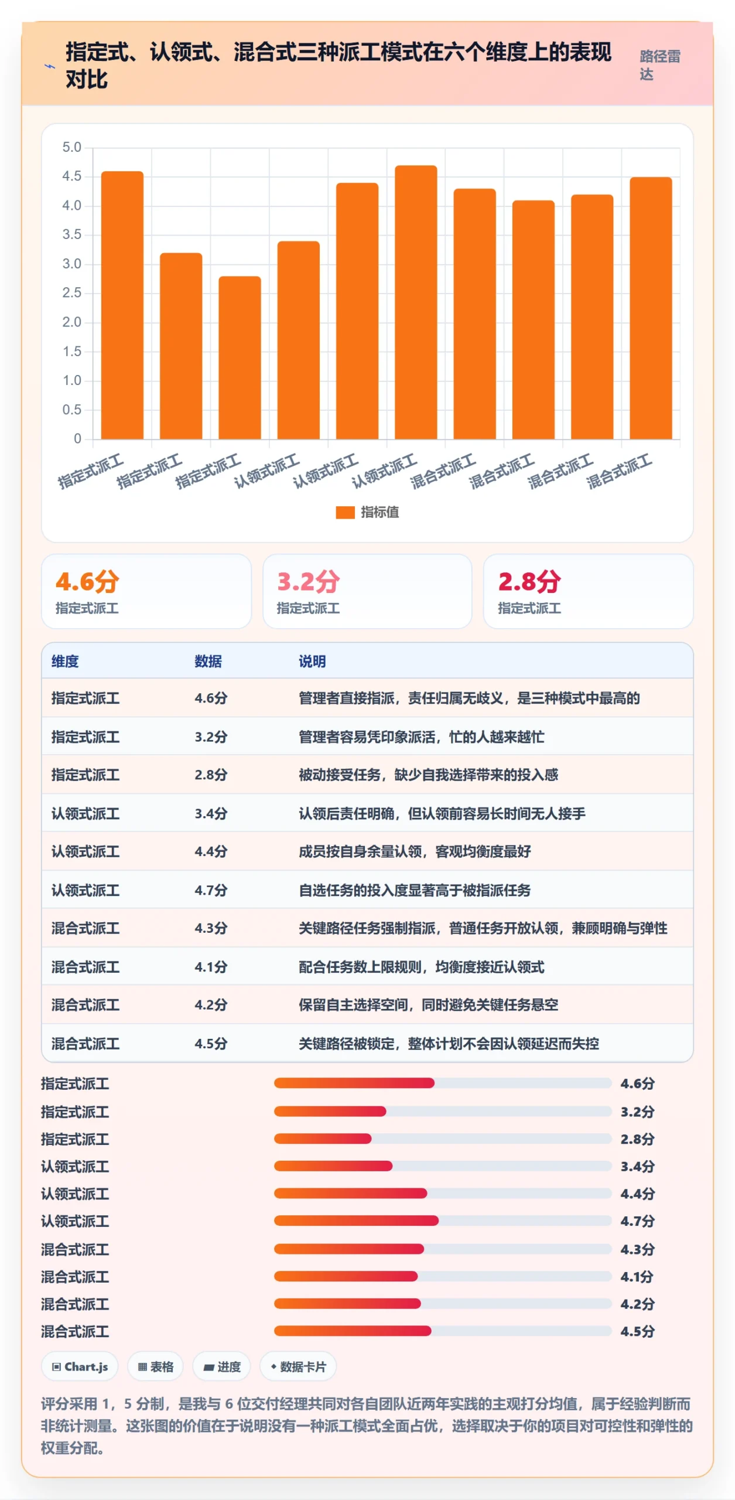Click the progress bar labeled 4.7分
Screen dimensions: 735x1500
[x=443, y=1221]
